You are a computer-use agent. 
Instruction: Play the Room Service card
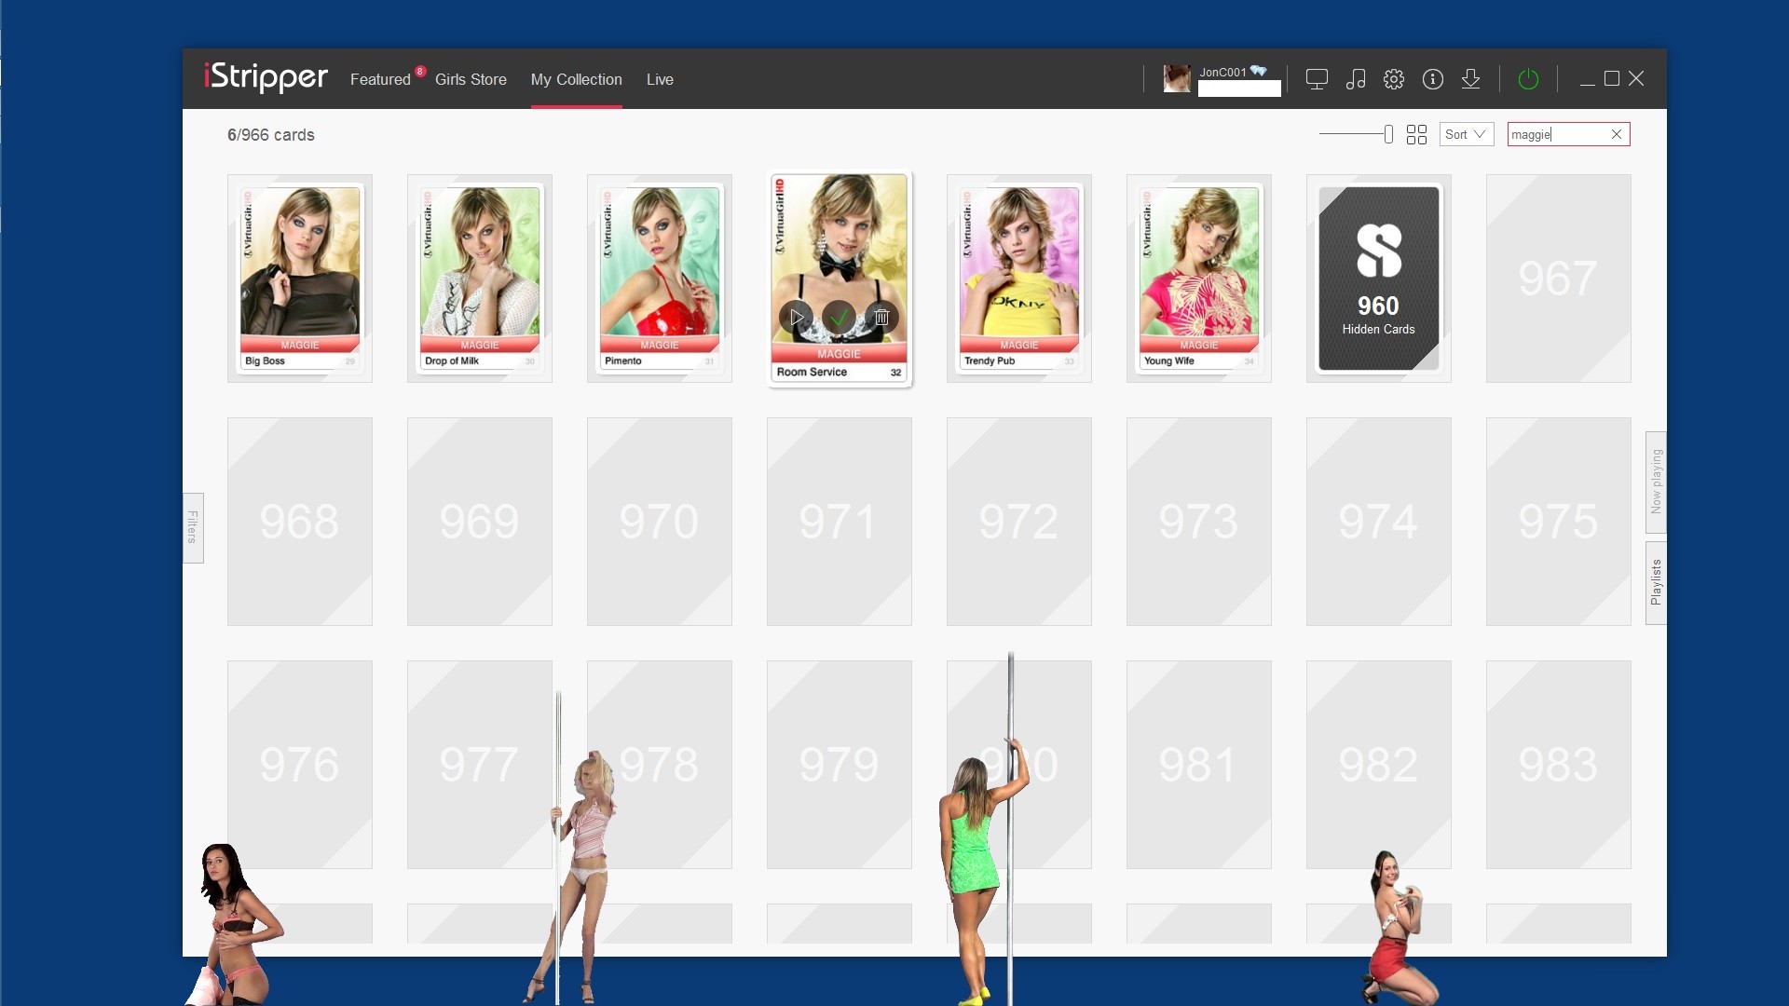pos(796,318)
